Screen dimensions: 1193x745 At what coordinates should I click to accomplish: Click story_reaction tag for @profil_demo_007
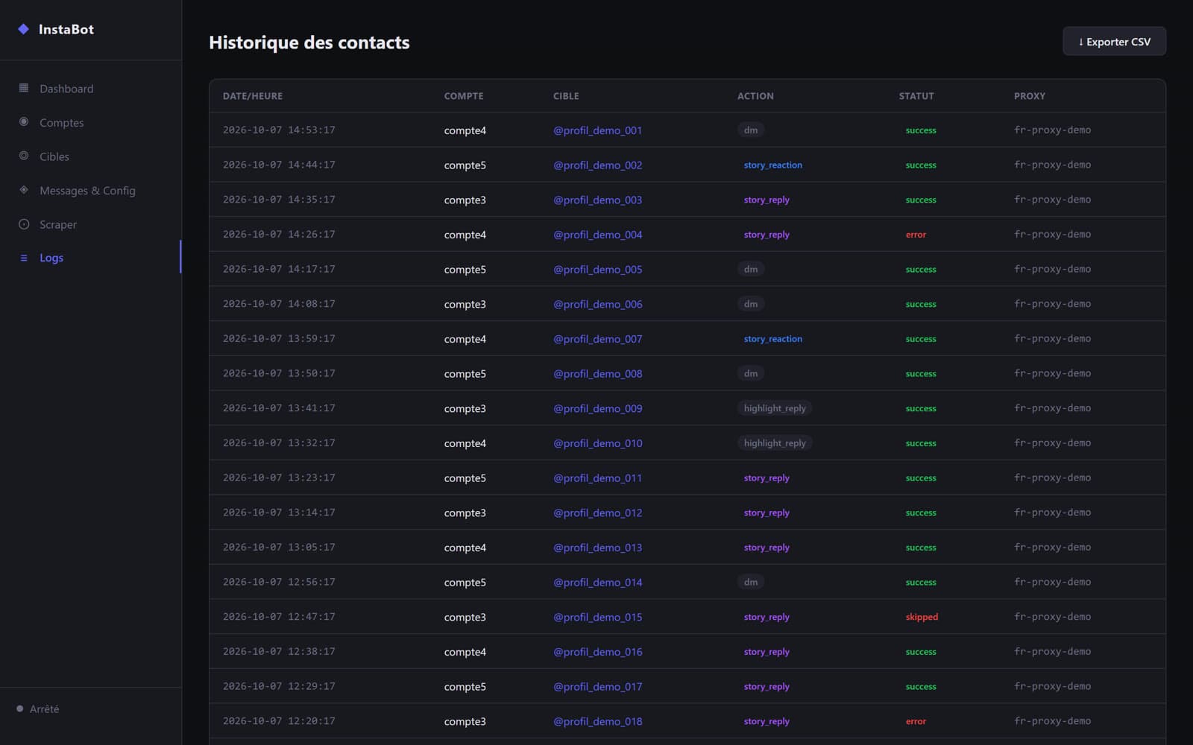773,339
